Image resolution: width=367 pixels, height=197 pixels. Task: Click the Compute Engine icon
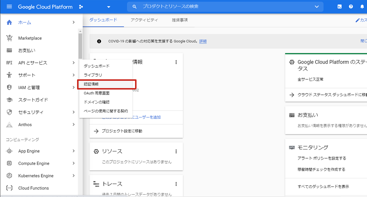coord(10,163)
